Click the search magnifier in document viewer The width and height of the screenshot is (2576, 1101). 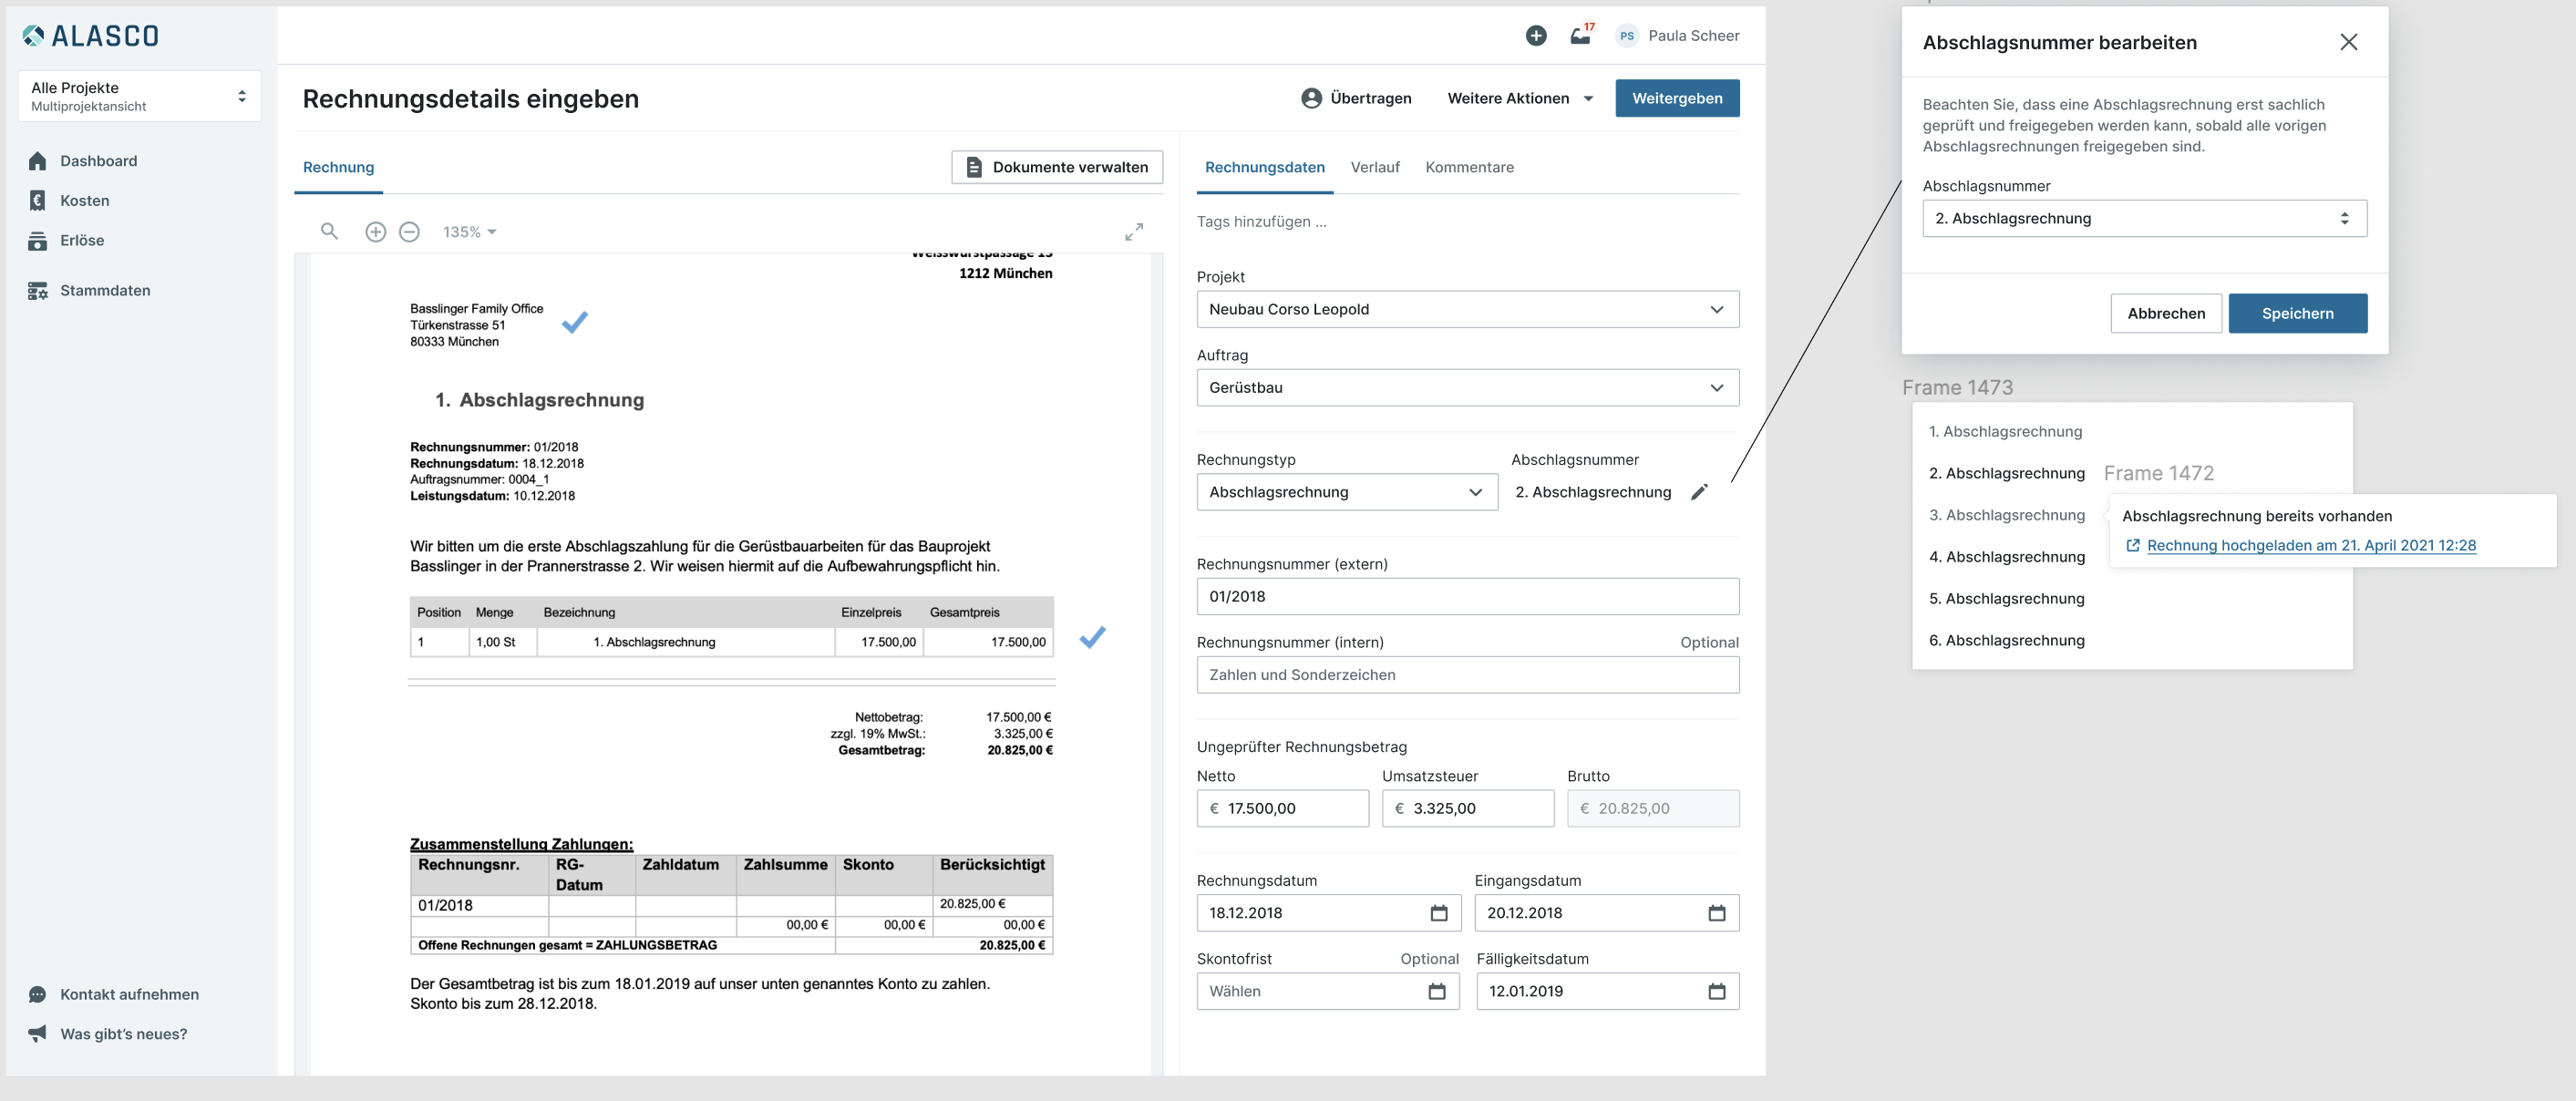[x=329, y=232]
